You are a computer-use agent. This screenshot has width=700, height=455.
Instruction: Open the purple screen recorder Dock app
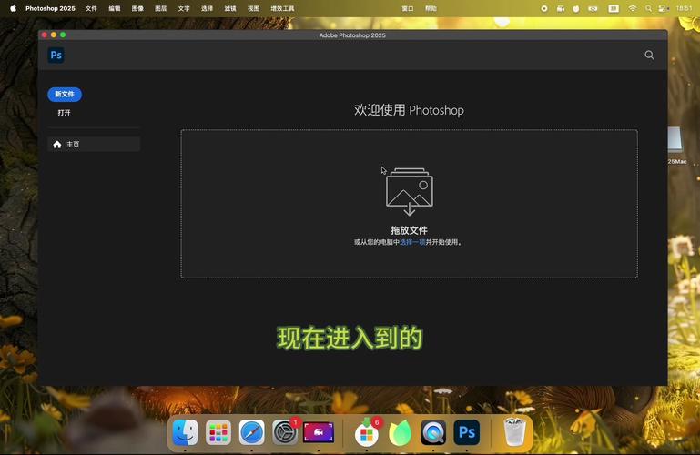pos(319,432)
